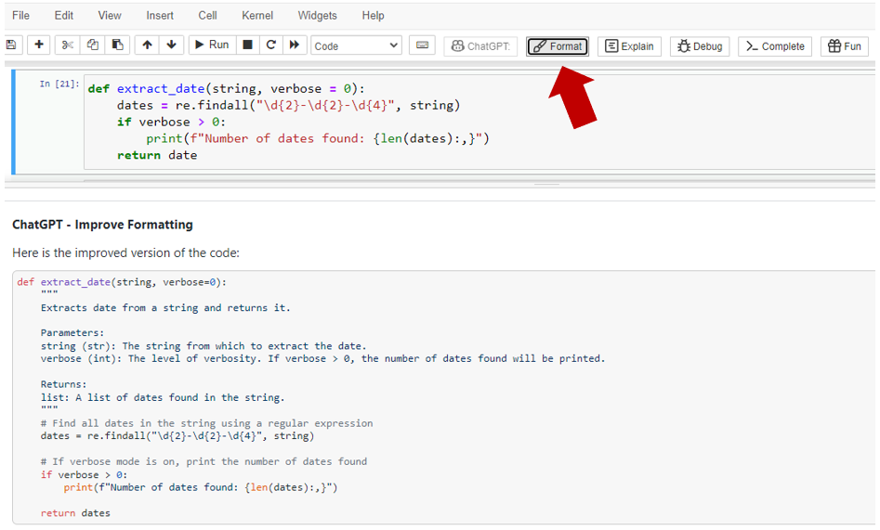Click the 'Returns:' docstring line
The width and height of the screenshot is (880, 530).
64,385
